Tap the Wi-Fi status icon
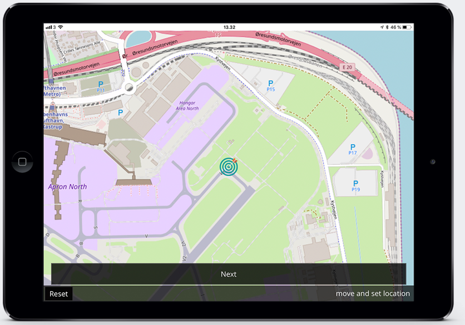The height and width of the screenshot is (325, 465). 61,27
